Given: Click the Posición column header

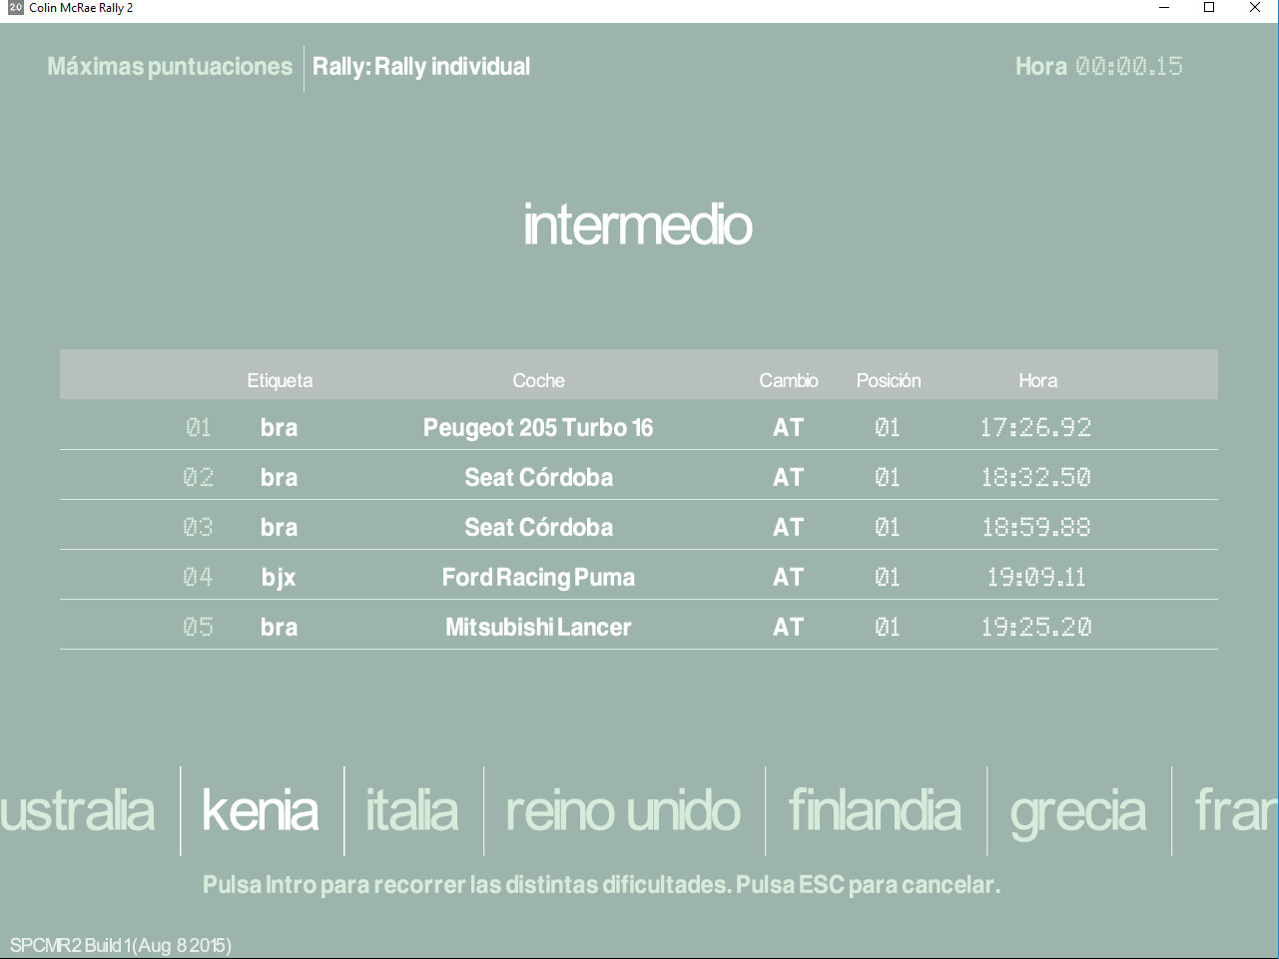Looking at the screenshot, I should click(x=889, y=380).
